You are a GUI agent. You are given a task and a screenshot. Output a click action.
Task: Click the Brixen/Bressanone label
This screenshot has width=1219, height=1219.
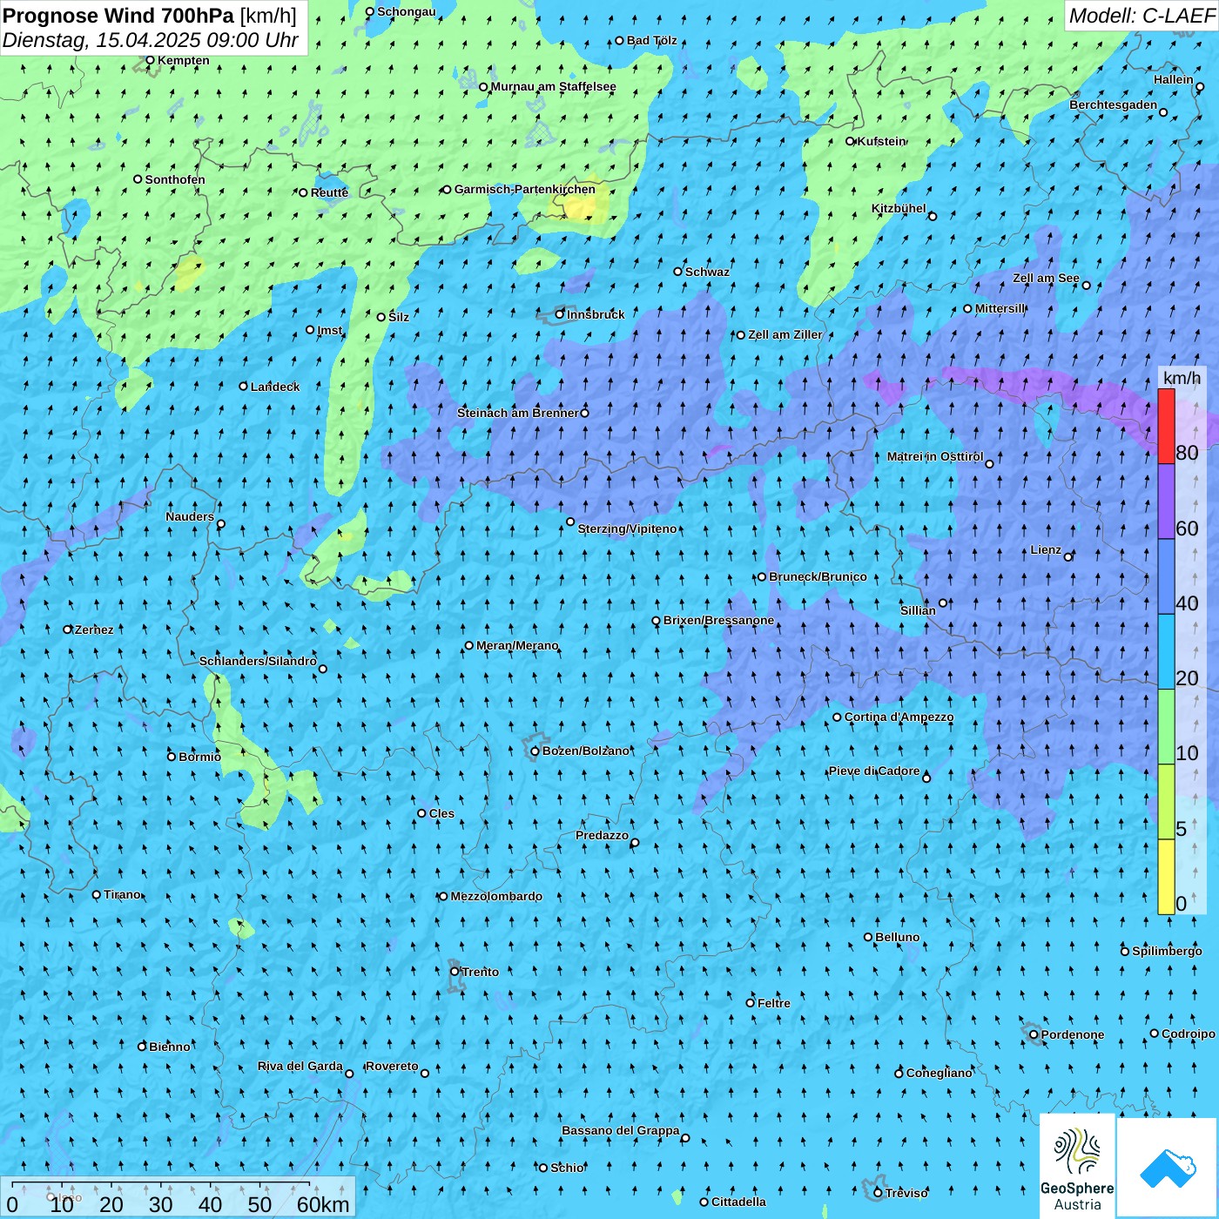tap(718, 620)
